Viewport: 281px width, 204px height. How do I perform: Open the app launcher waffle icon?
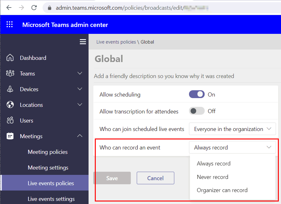tap(10, 24)
